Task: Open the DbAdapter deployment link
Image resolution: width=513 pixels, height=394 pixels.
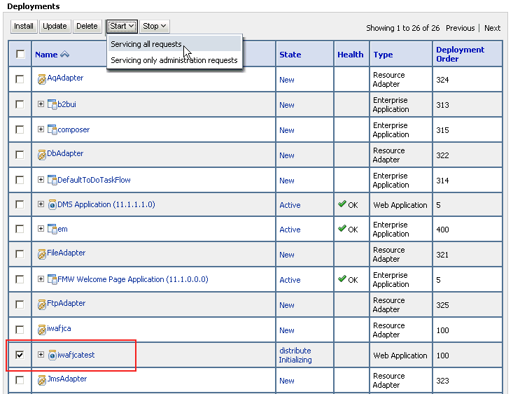Action: (65, 153)
